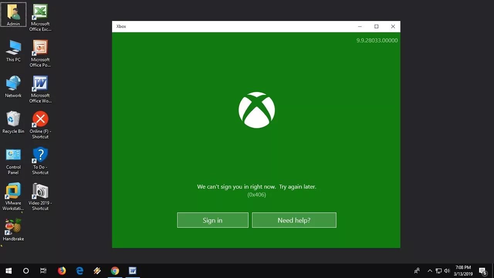Close the Xbox window

pos(393,27)
